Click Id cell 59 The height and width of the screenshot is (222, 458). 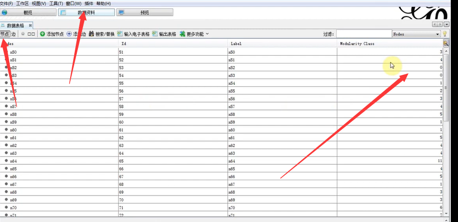(x=173, y=115)
